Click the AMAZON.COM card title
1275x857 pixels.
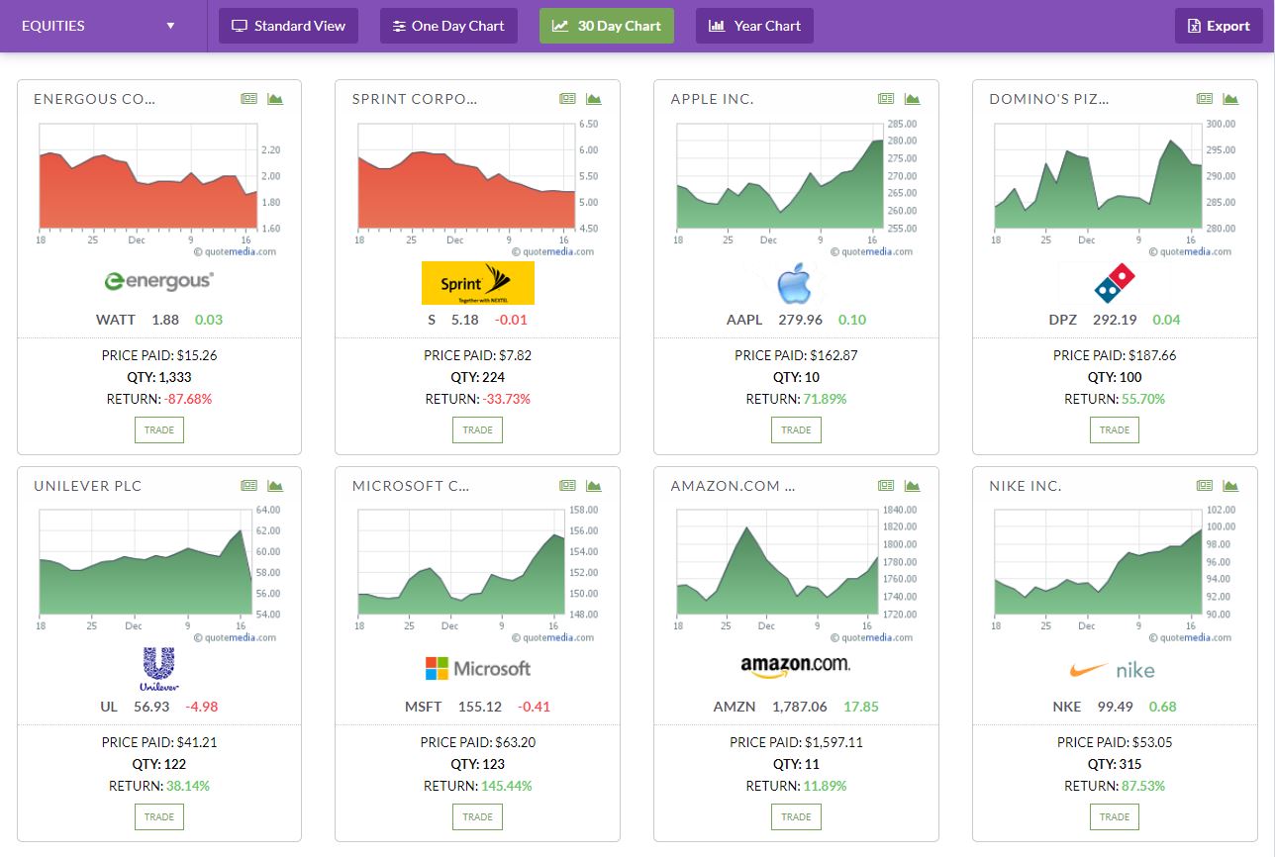click(x=733, y=486)
